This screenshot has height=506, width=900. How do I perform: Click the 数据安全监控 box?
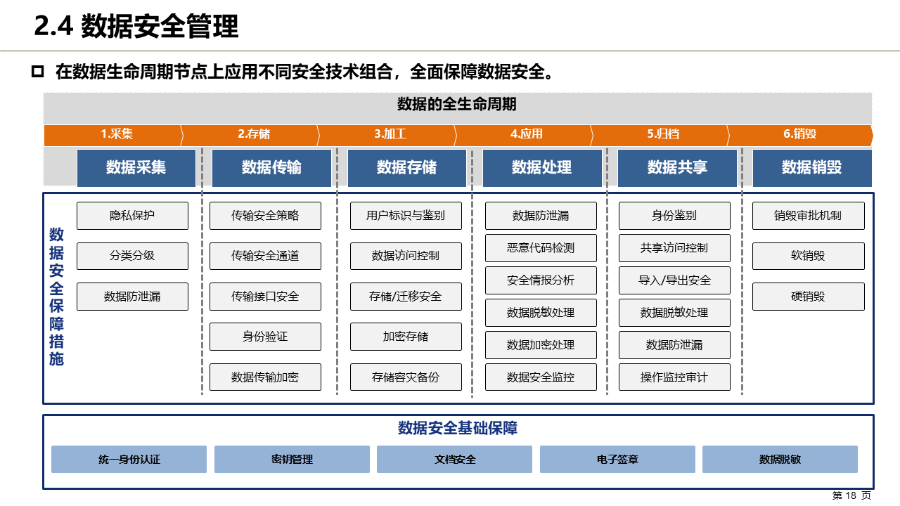click(x=541, y=377)
